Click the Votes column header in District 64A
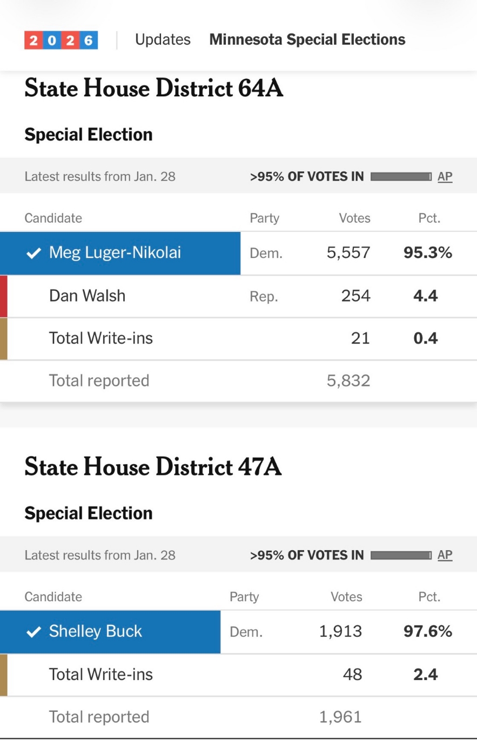The image size is (477, 740). coord(354,218)
